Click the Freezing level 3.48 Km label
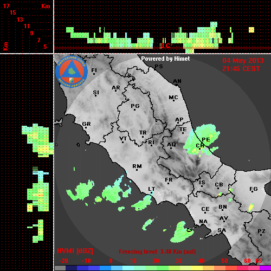Image resolution: width=271 pixels, height=271 pixels. (x=157, y=251)
